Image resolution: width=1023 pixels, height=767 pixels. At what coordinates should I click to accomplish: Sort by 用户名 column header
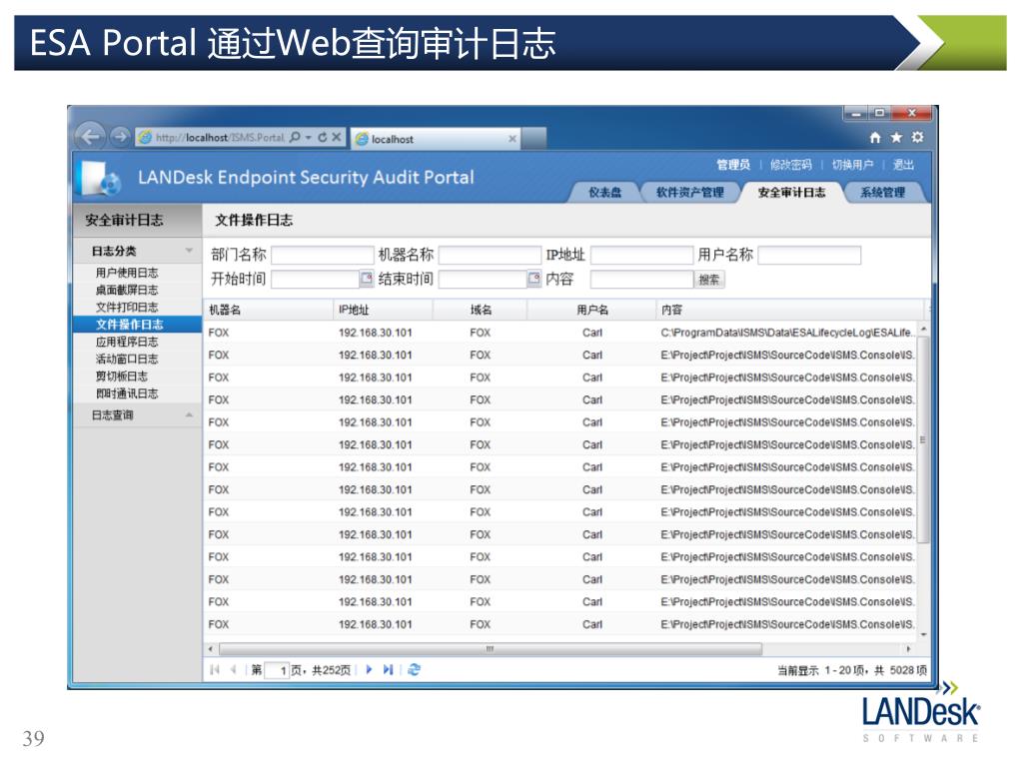591,310
